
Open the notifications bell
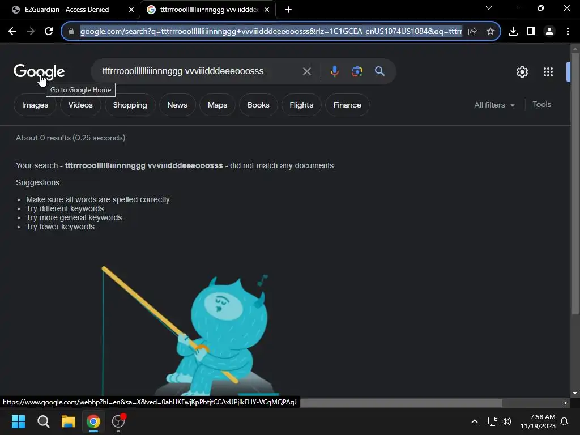(565, 421)
